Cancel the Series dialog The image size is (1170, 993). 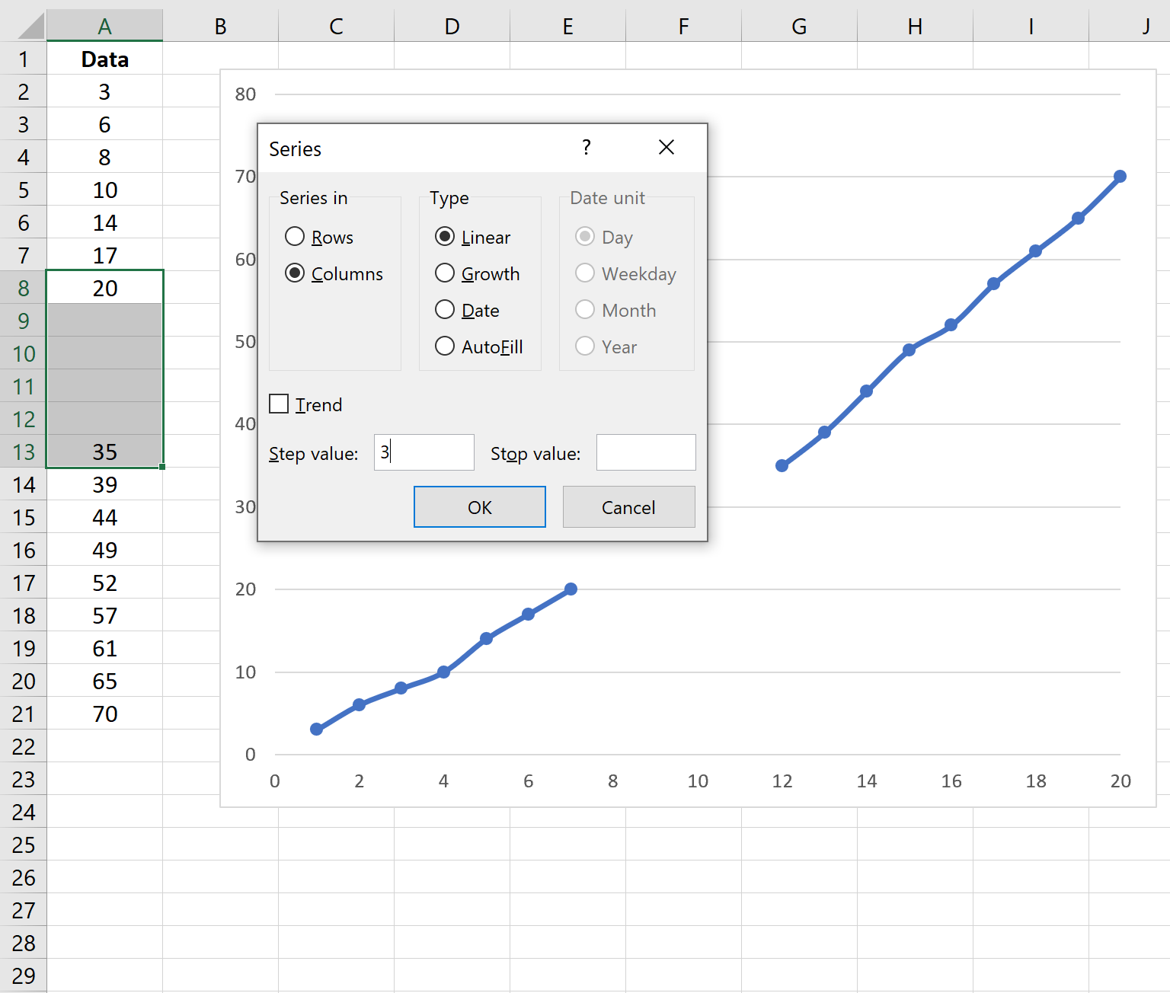pos(628,507)
